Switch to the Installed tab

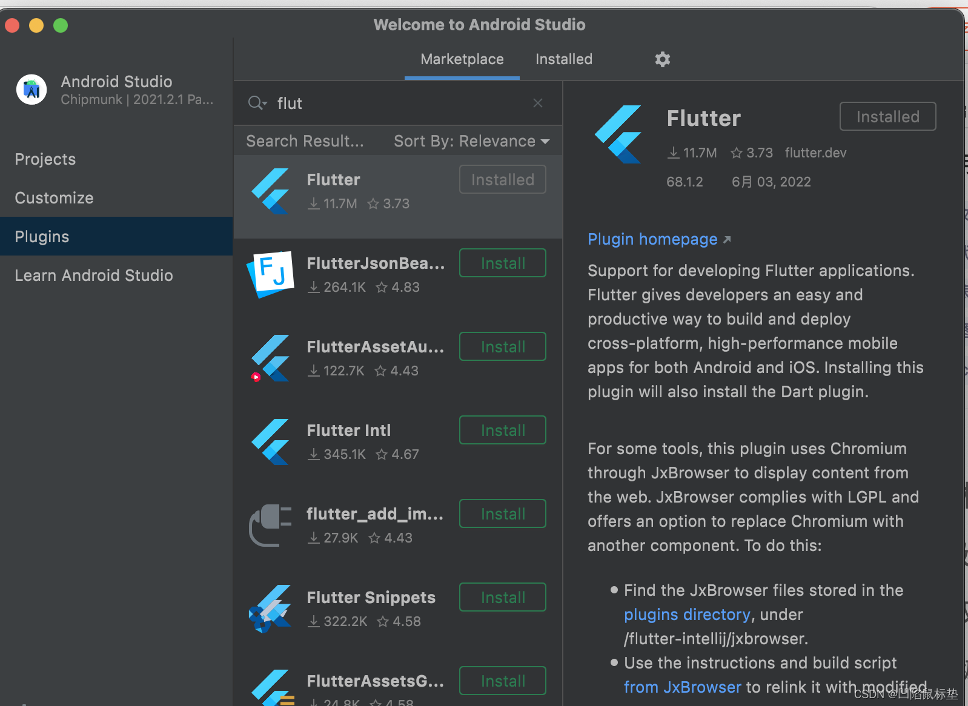[x=564, y=59]
